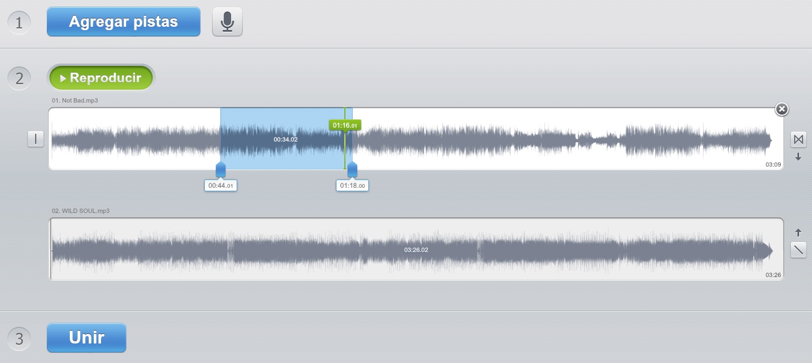The height and width of the screenshot is (363, 812).
Task: Click the blue end handle at 01:18.00
Action: [x=352, y=170]
